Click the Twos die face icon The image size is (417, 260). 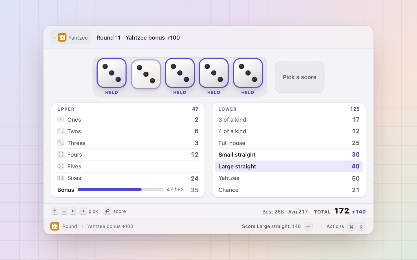61,131
